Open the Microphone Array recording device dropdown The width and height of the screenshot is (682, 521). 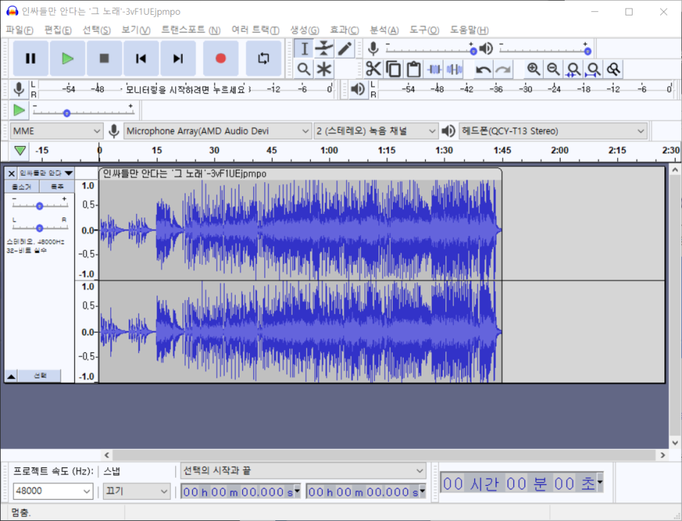[x=217, y=131]
